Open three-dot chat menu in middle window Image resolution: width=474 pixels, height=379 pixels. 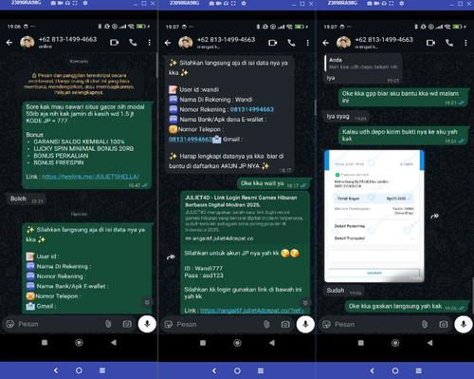[308, 43]
